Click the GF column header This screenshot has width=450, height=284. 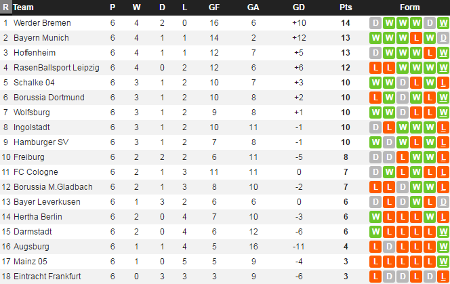[x=214, y=7]
